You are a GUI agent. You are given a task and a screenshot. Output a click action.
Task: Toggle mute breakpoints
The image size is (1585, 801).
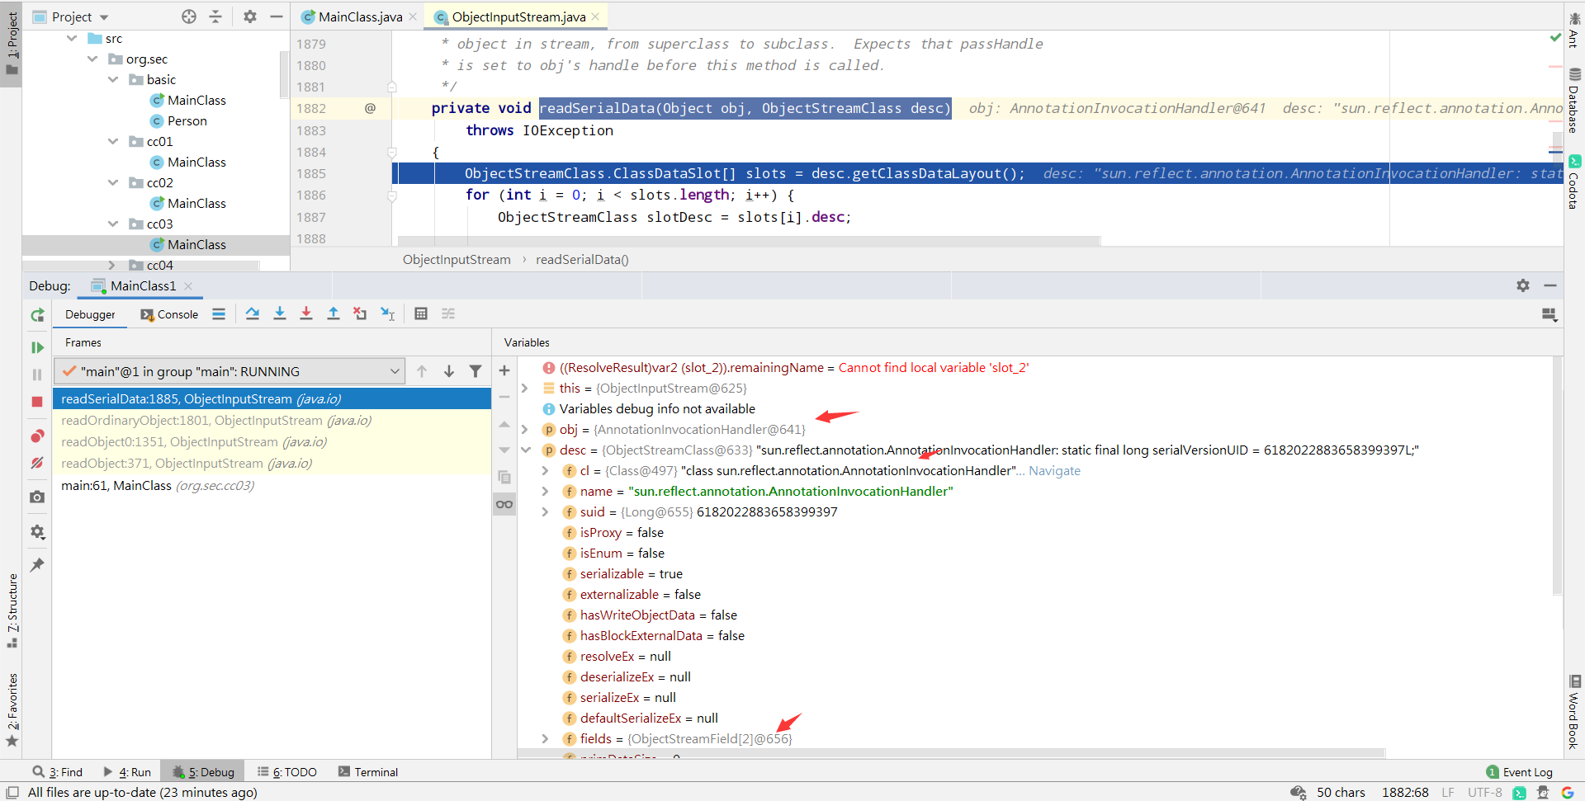37,463
